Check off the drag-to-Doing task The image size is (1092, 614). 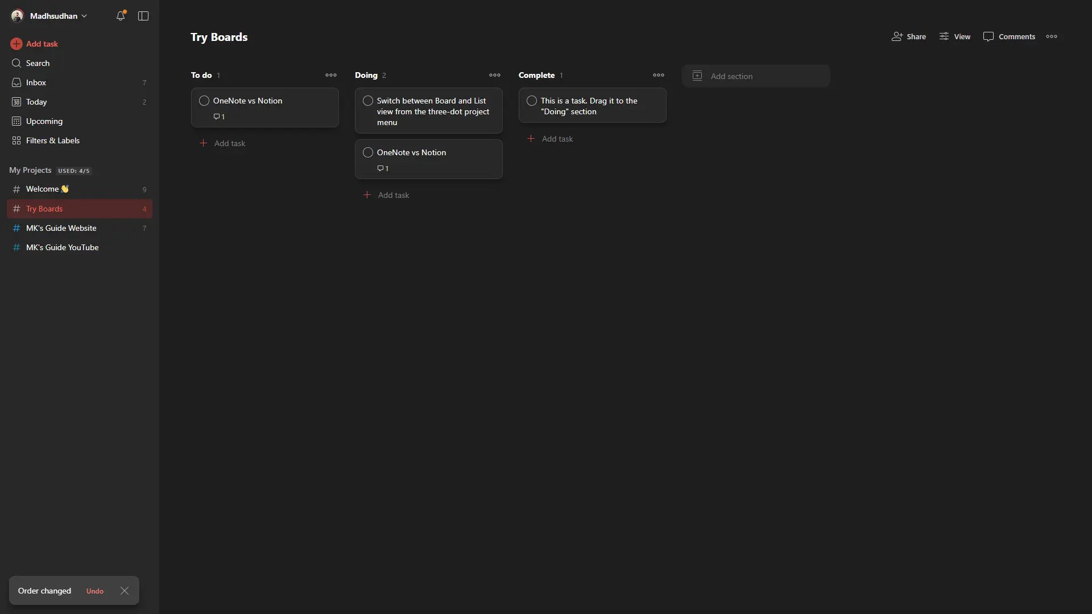(x=531, y=101)
